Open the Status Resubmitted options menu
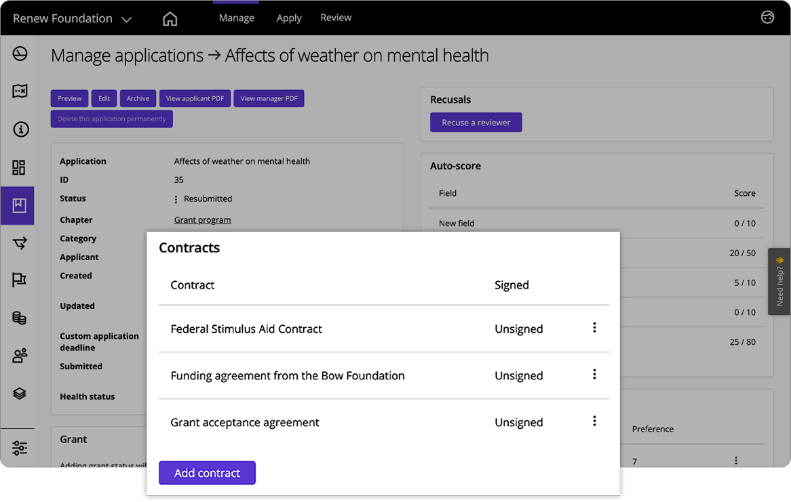The height and width of the screenshot is (502, 791). (x=176, y=199)
